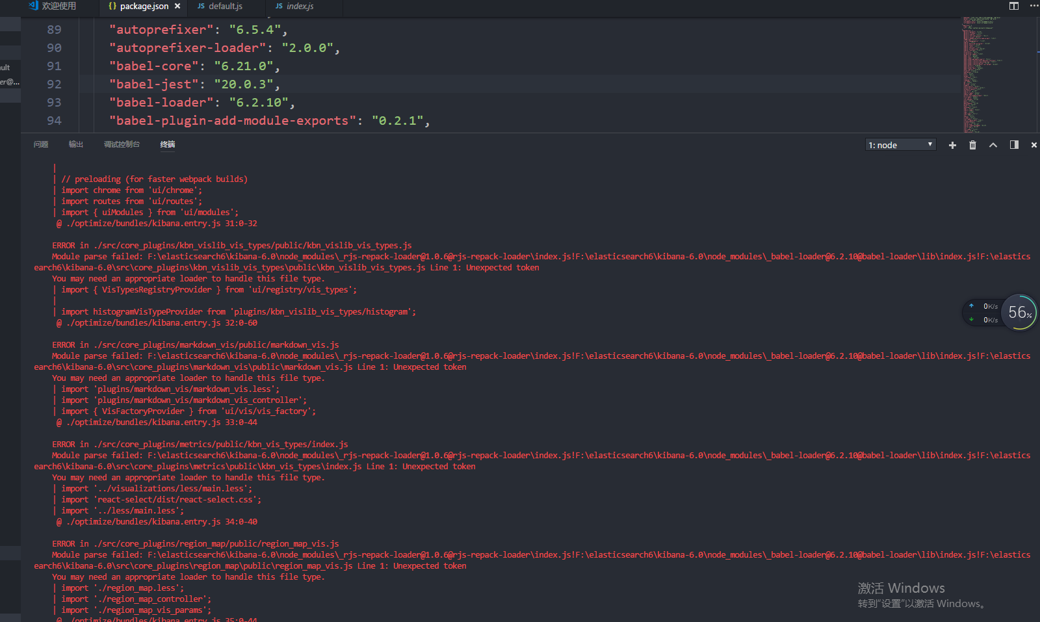
Task: Open the 调试控制台 debug console tab
Action: (122, 144)
